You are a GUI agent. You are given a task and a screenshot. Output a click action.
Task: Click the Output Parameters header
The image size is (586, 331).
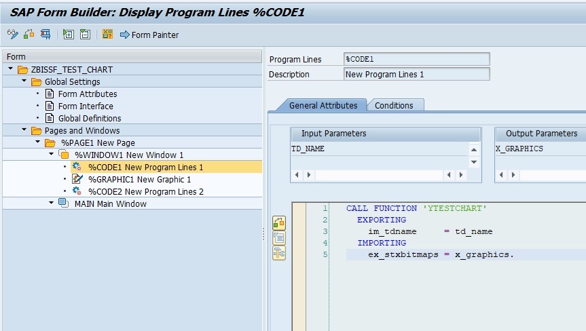pyautogui.click(x=542, y=134)
